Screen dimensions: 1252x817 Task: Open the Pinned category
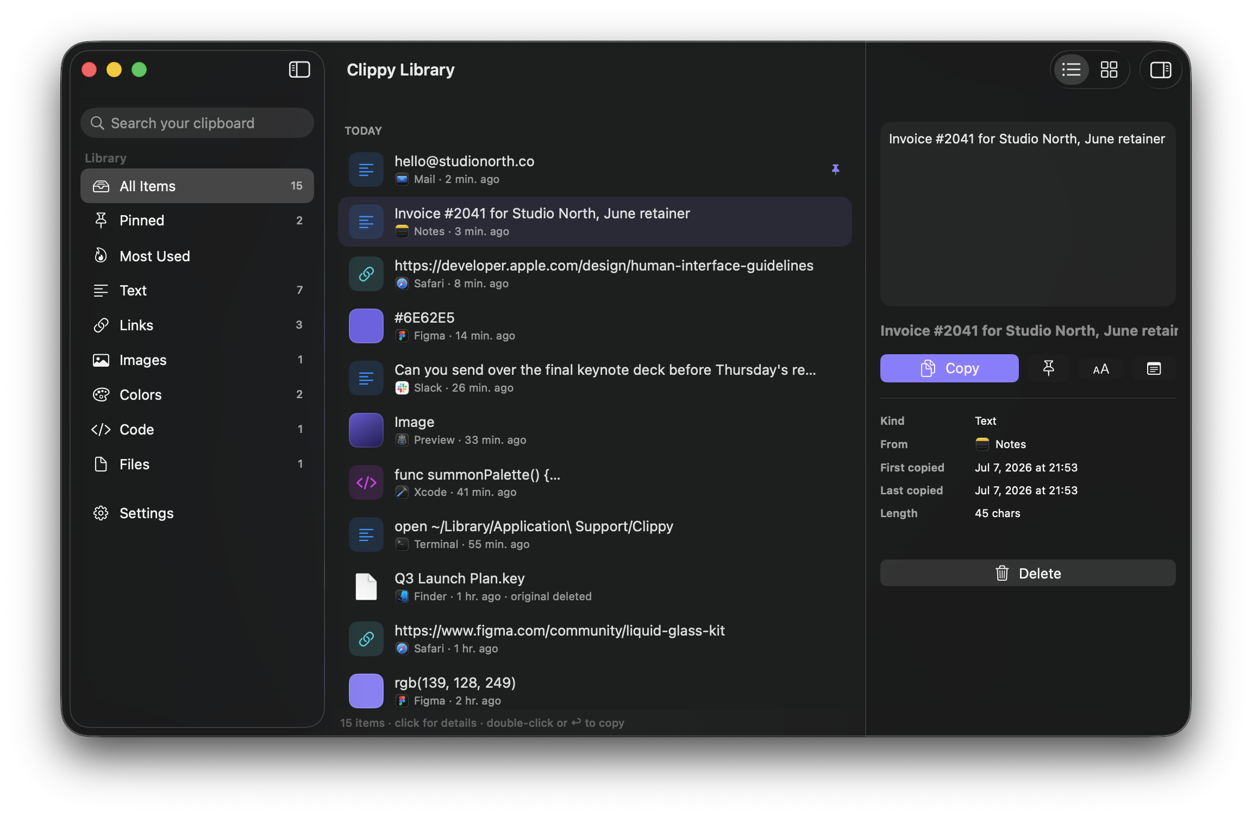point(197,221)
